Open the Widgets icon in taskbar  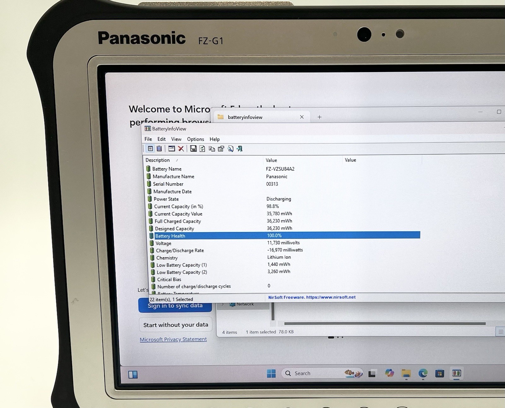coord(133,375)
